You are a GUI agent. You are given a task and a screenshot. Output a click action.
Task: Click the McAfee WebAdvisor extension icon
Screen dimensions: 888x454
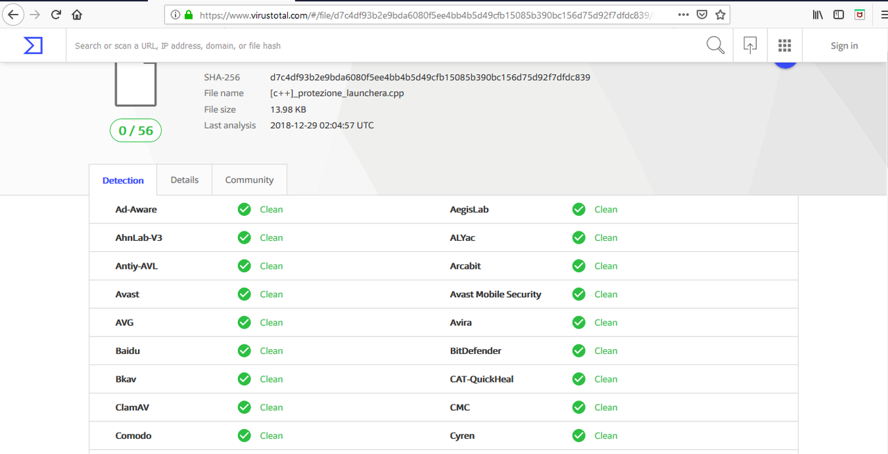pyautogui.click(x=860, y=15)
